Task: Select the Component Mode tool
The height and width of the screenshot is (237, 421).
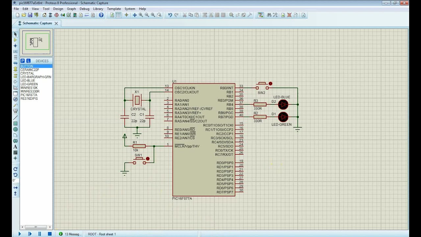Action: [x=15, y=40]
